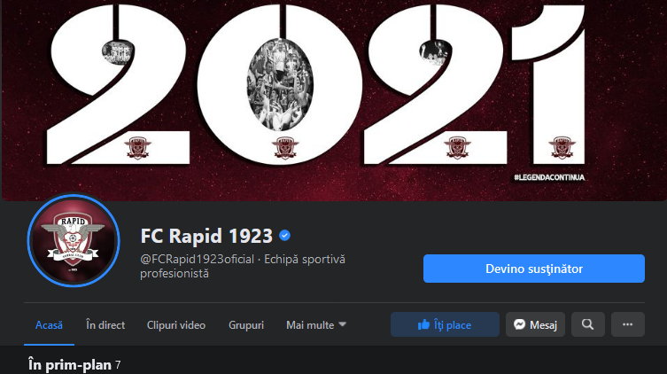The image size is (667, 374).
Task: Send a message via Mesaj button
Action: pyautogui.click(x=535, y=324)
